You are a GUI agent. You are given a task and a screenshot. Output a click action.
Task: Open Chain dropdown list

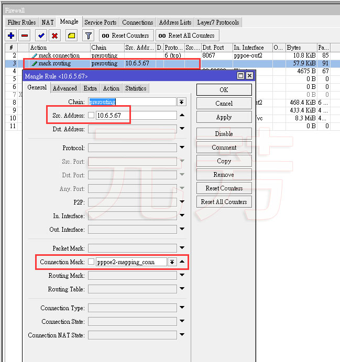[182, 102]
